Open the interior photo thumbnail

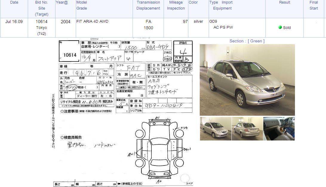(x=279, y=129)
